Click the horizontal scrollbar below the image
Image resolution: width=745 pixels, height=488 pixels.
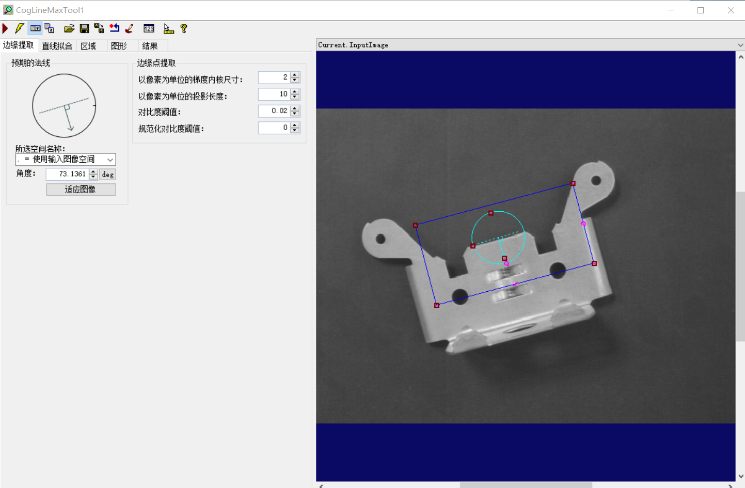(x=527, y=484)
